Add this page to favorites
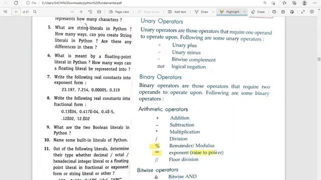This screenshot has width=321, height=180. click(273, 3)
